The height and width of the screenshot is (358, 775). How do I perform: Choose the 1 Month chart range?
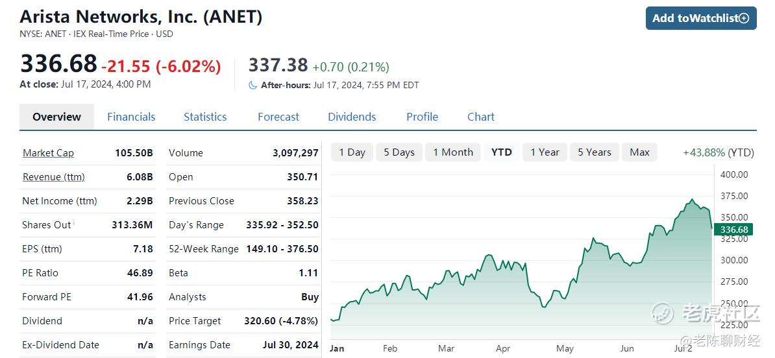click(x=453, y=152)
